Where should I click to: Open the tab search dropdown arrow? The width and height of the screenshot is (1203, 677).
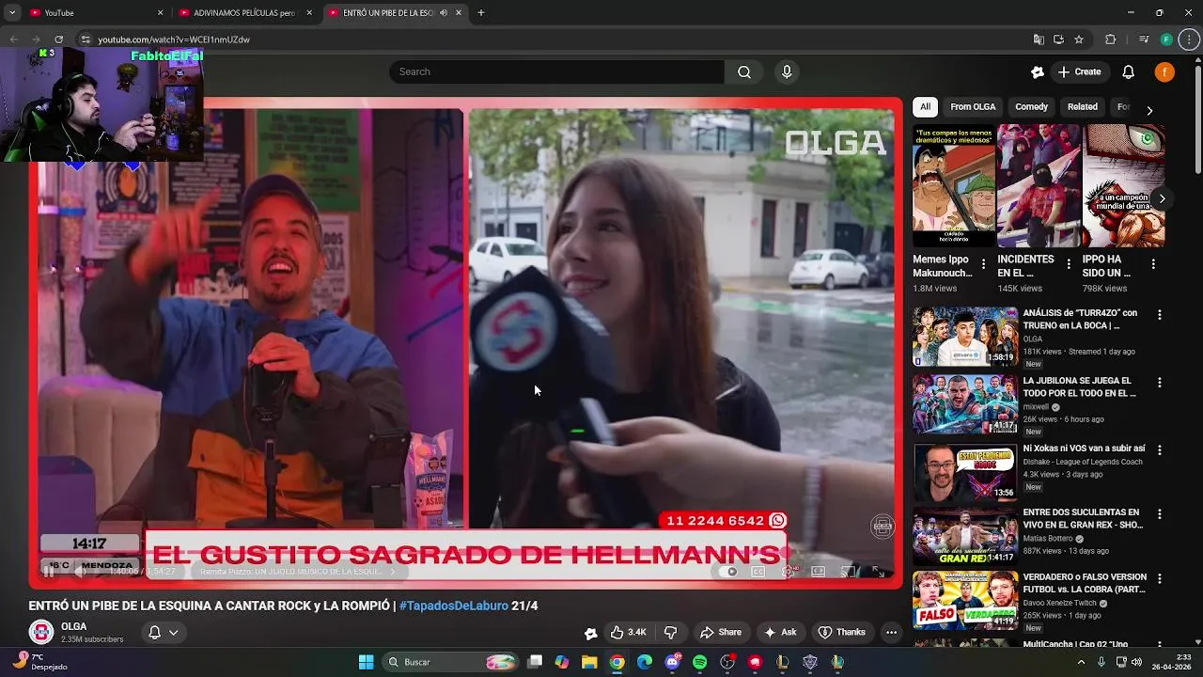click(x=12, y=13)
